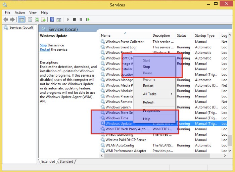Select the Windows Event Collector service row
Screen dimensions: 235x172
164,42
